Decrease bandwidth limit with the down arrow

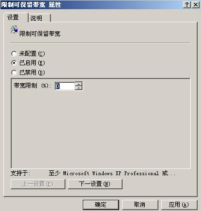[78, 88]
